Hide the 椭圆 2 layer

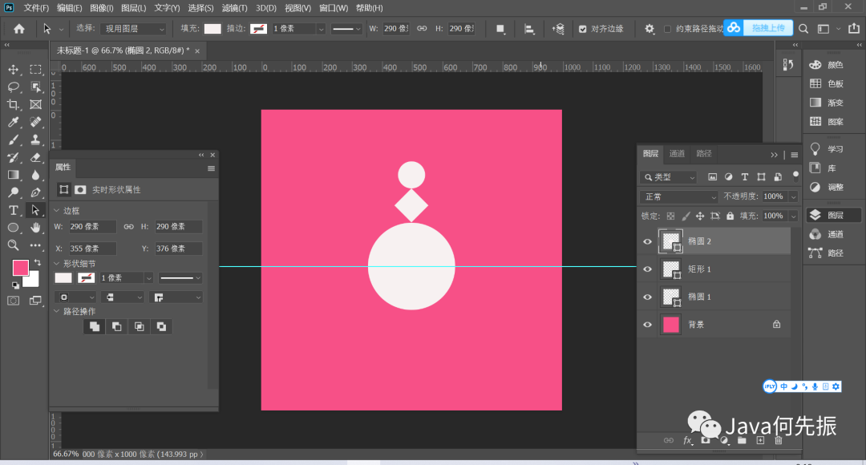click(647, 241)
